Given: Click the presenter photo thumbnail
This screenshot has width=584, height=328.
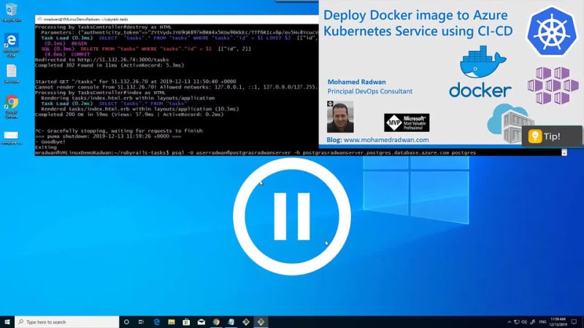Looking at the screenshot, I should click(340, 117).
